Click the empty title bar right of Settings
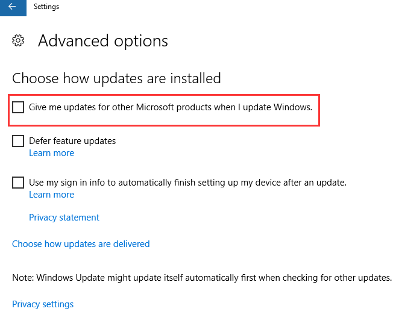This screenshot has width=396, height=335. (x=227, y=7)
